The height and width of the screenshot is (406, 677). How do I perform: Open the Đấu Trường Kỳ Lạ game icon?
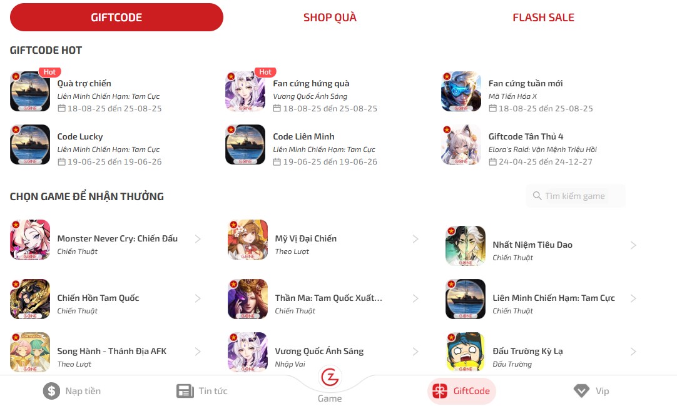click(x=466, y=352)
